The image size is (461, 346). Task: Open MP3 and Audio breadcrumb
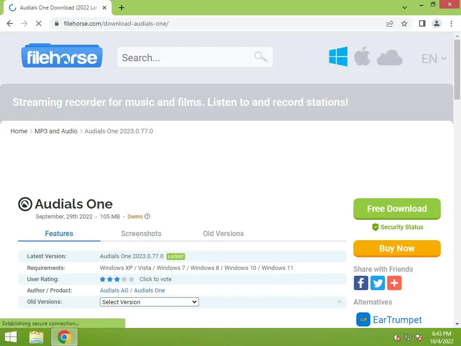tap(56, 131)
